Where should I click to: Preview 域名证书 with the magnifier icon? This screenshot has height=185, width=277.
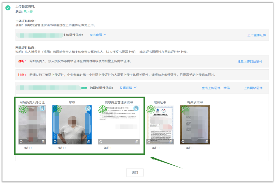coord(149,142)
